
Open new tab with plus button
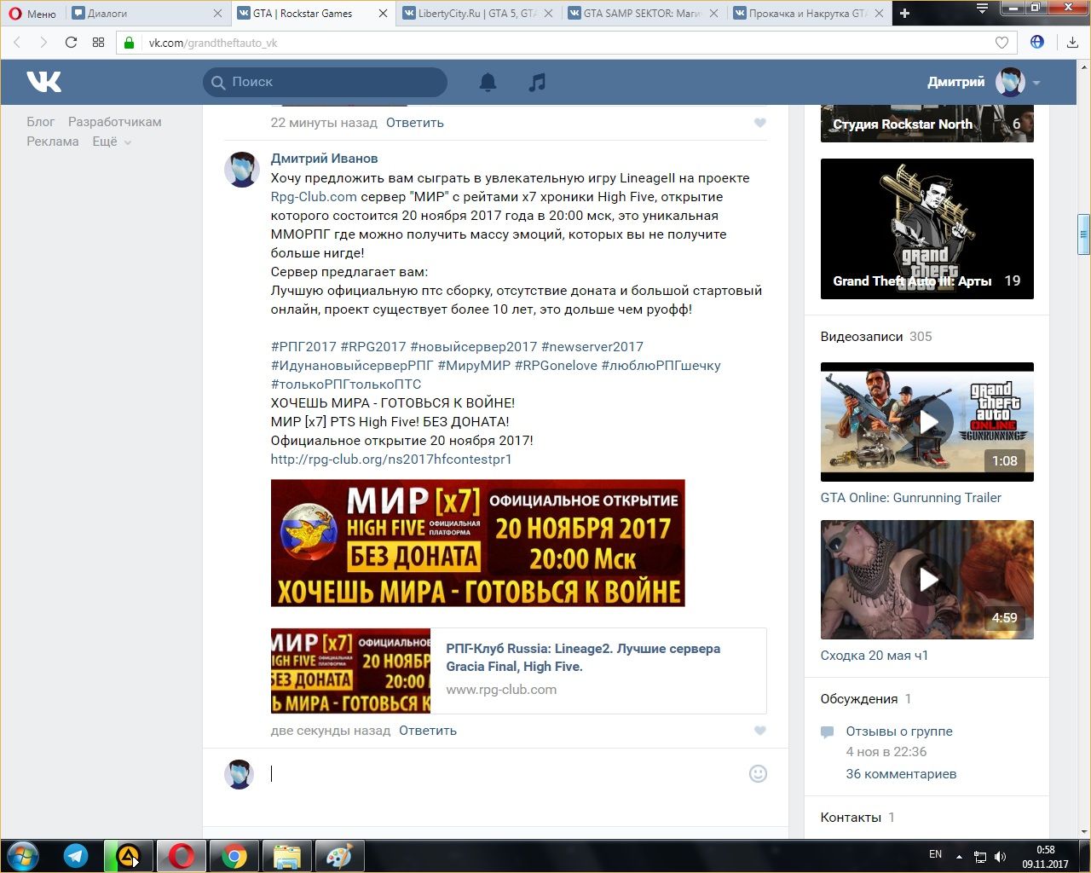[905, 13]
